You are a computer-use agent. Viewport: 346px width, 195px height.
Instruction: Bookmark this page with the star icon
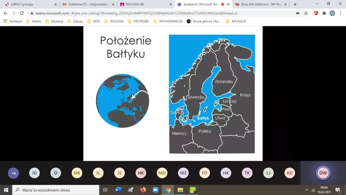306,13
